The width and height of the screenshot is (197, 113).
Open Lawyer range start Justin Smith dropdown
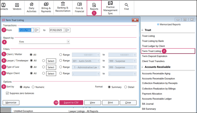[98, 61]
